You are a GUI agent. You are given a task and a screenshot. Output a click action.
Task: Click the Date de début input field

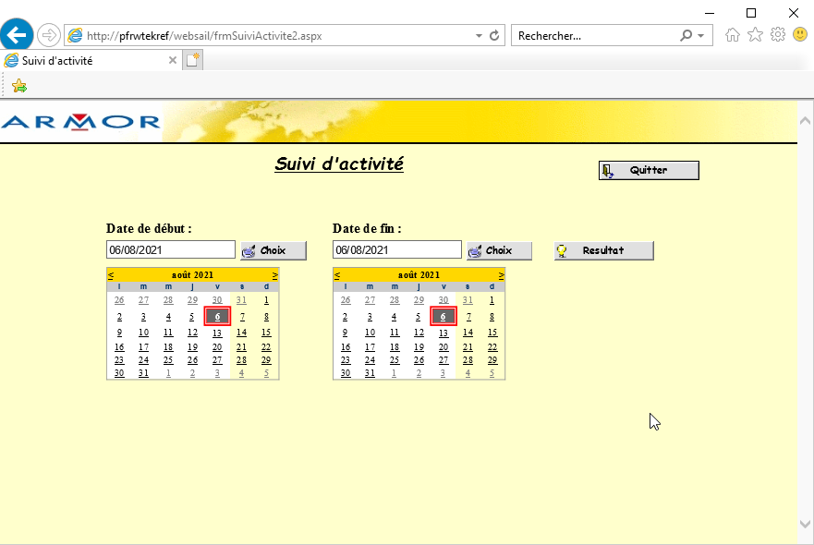pos(171,249)
